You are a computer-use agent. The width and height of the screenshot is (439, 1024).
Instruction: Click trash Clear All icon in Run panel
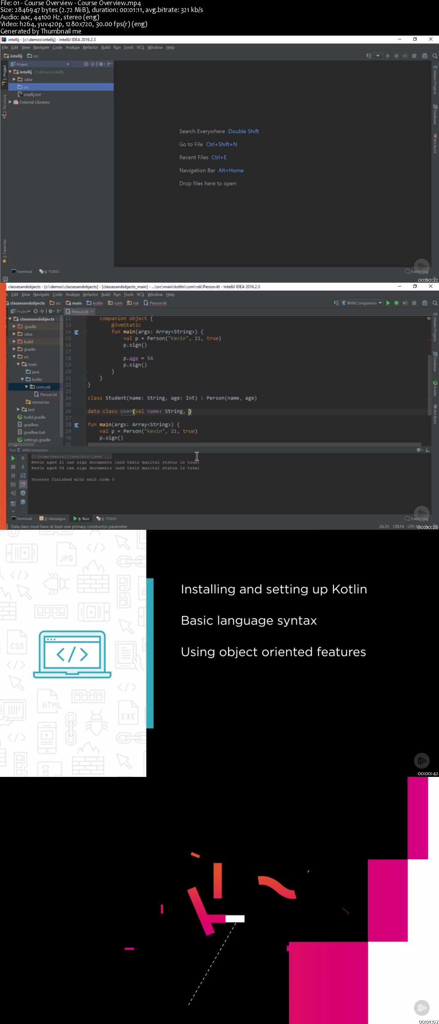click(23, 502)
